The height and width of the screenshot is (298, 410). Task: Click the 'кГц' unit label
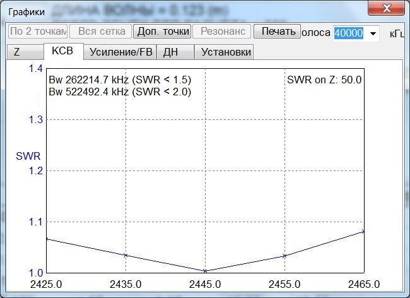pos(397,33)
